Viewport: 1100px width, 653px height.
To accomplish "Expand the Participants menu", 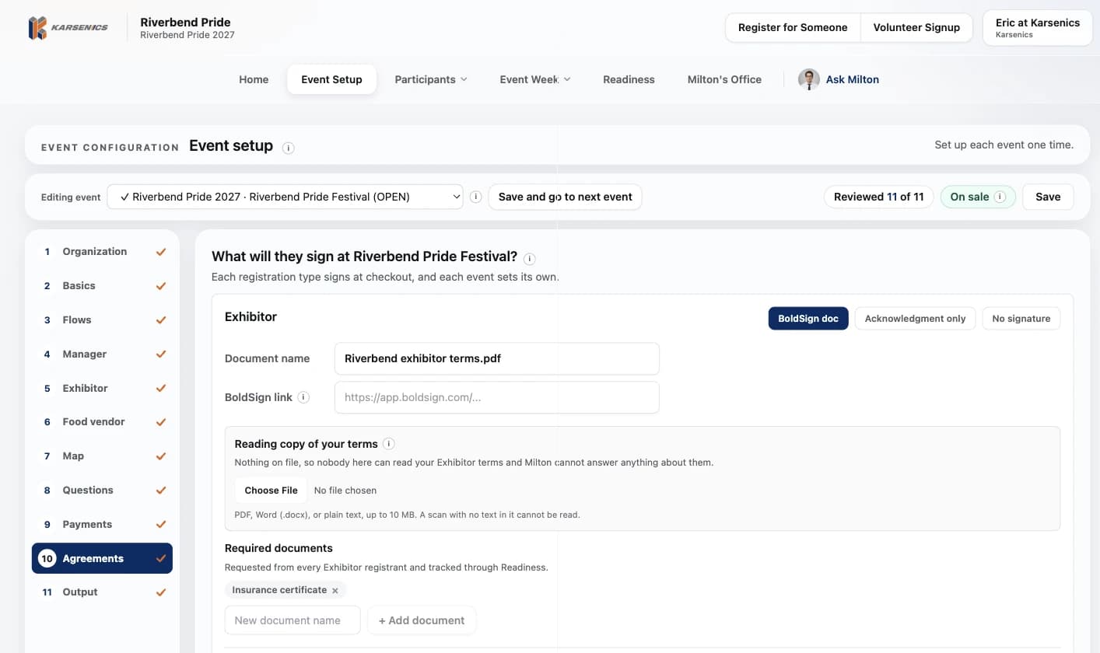I will tap(431, 79).
